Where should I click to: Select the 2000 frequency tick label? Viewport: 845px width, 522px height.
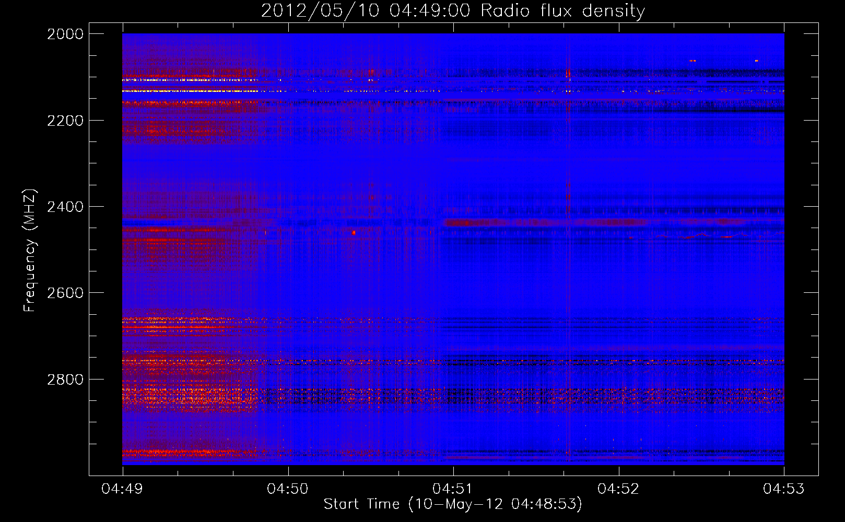(x=65, y=34)
